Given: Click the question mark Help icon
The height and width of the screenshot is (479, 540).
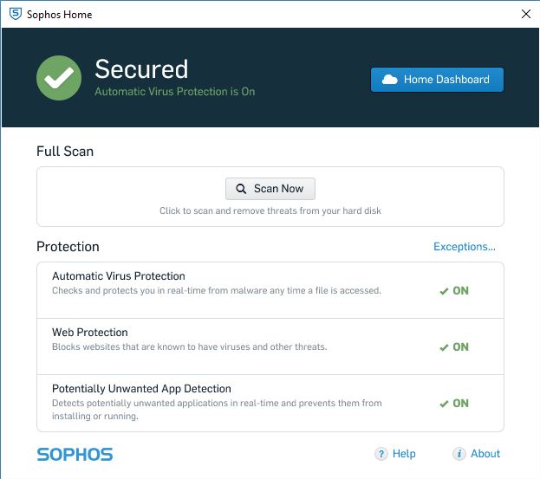Looking at the screenshot, I should [381, 454].
